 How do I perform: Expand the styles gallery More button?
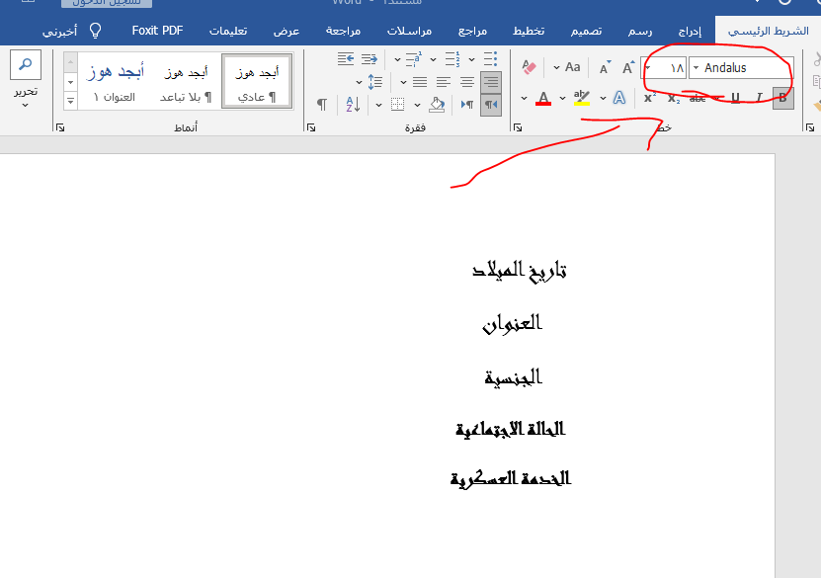click(71, 101)
